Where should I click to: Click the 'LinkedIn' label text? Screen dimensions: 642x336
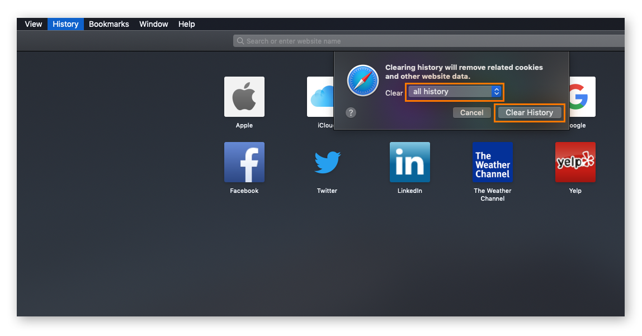pyautogui.click(x=410, y=191)
